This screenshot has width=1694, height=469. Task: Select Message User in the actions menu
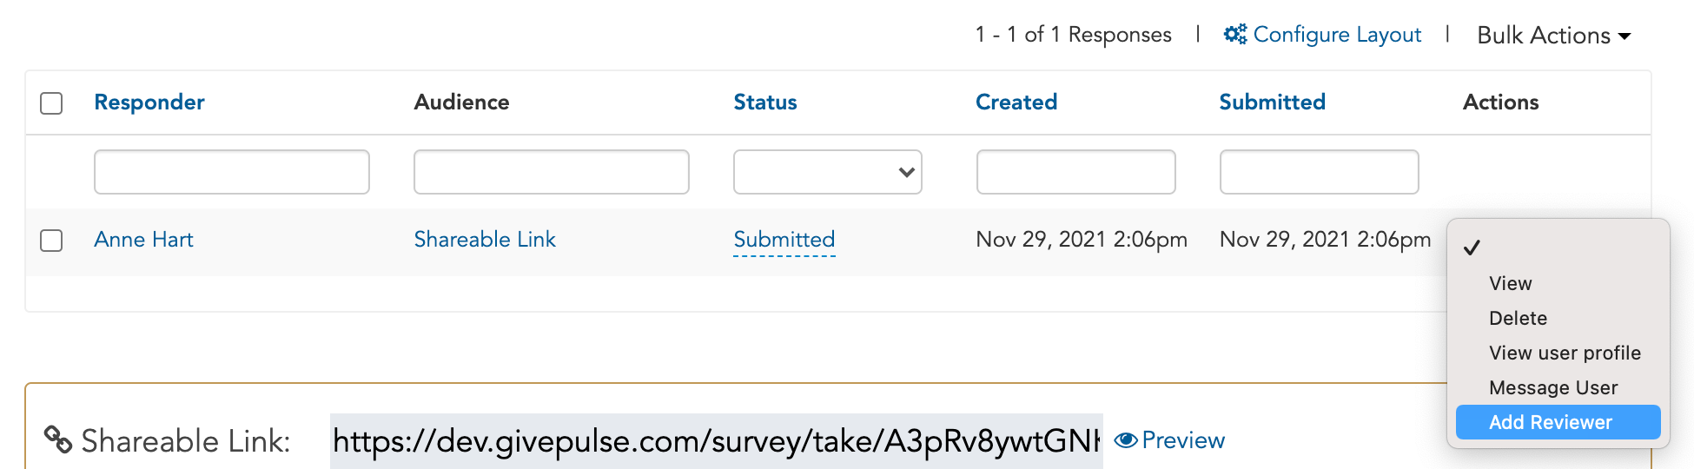(x=1553, y=387)
